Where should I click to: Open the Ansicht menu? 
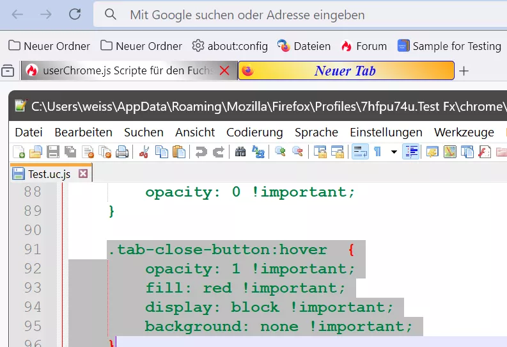click(195, 133)
